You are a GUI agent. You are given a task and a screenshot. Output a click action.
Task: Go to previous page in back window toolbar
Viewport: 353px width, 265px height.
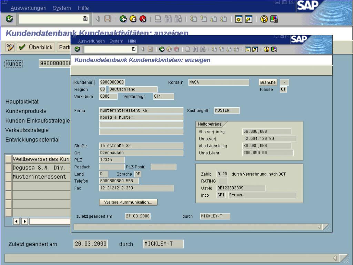click(x=203, y=19)
